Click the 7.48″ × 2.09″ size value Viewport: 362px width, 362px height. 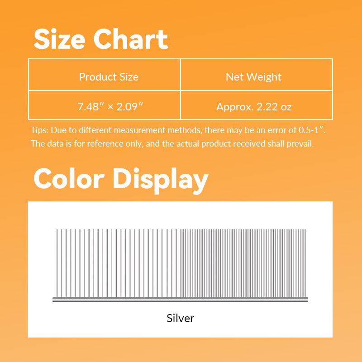[x=110, y=107]
